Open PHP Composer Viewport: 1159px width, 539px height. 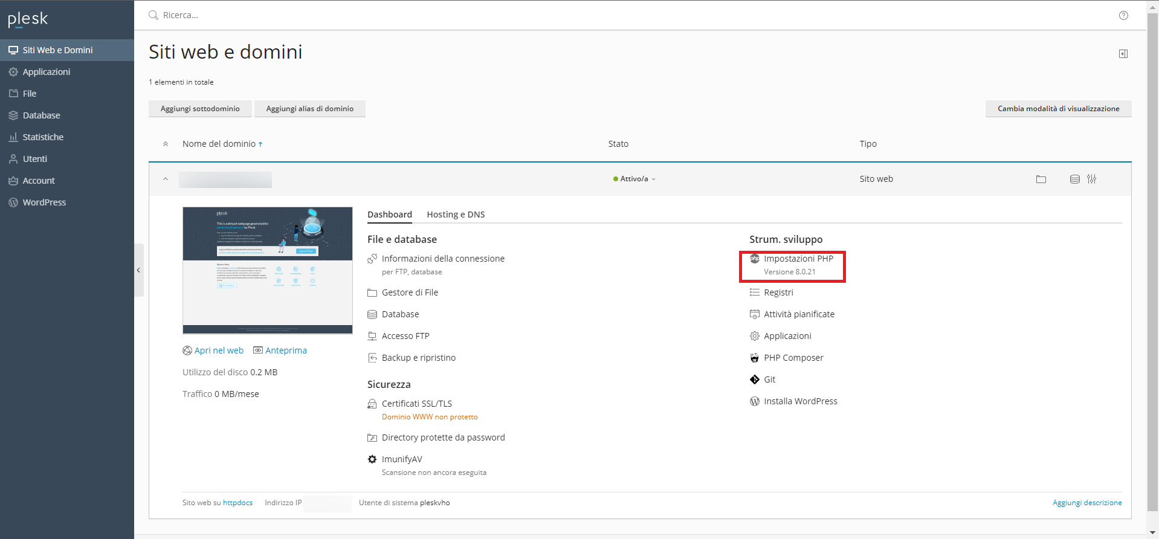(x=793, y=358)
